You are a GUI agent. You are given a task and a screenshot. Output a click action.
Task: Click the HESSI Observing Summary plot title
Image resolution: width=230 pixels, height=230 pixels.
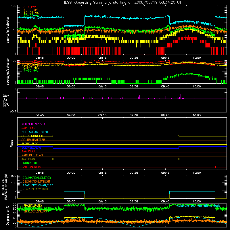(x=122, y=3)
